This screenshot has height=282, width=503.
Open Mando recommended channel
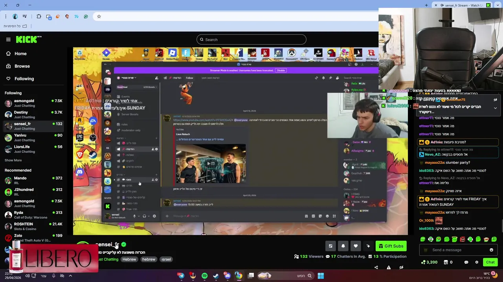33,180
